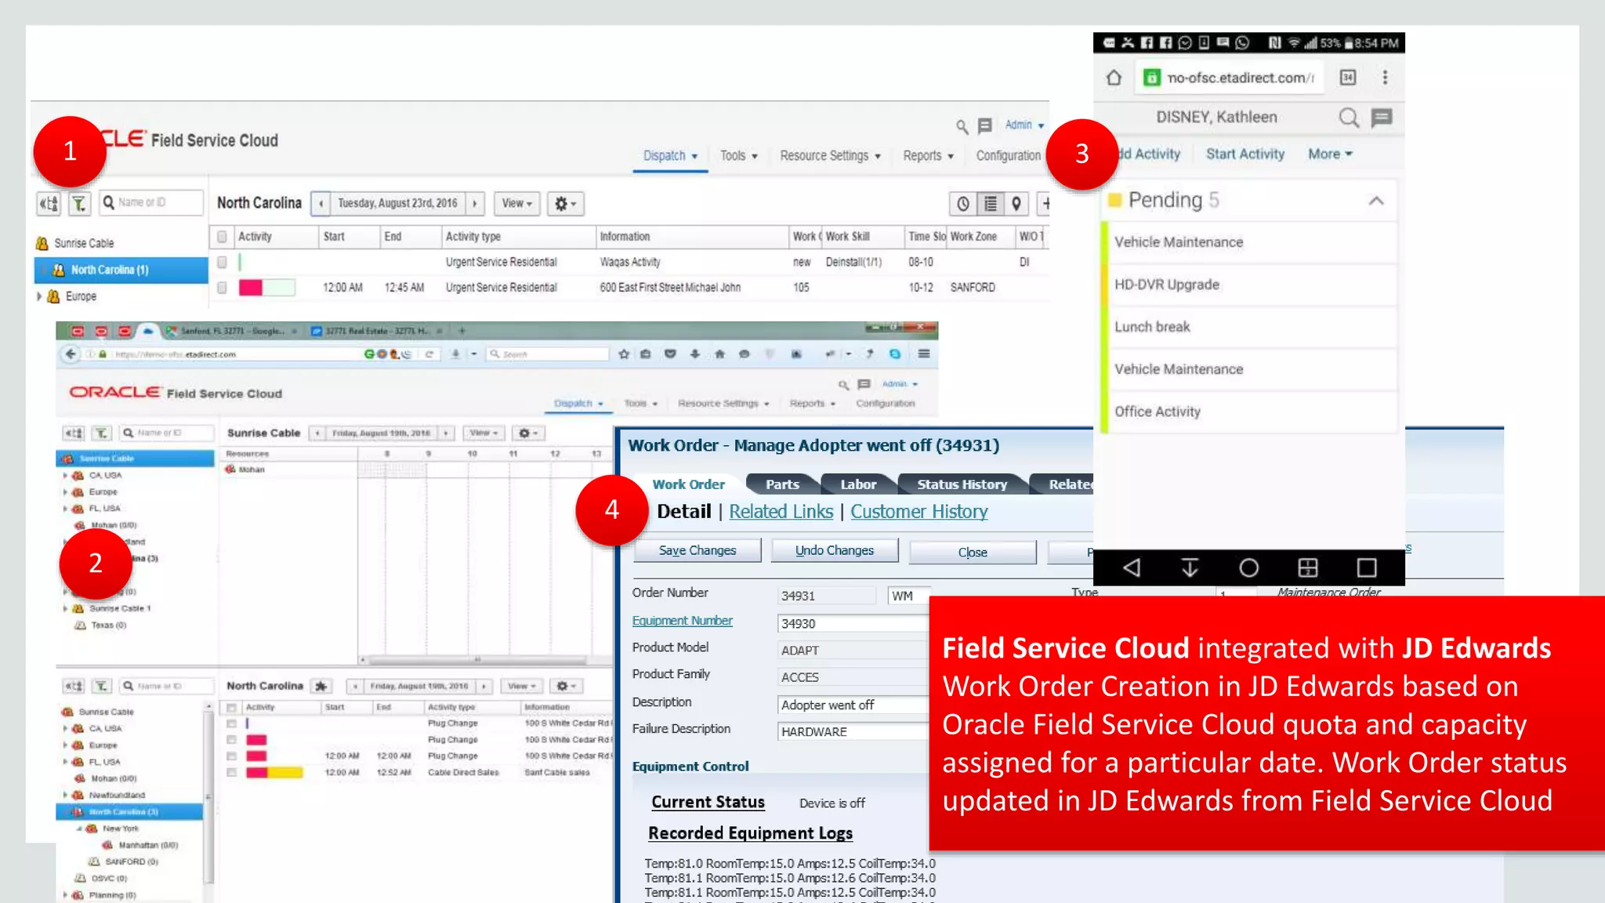Viewport: 1605px width, 903px height.
Task: Click Firefox bookmark star icon
Action: (624, 354)
